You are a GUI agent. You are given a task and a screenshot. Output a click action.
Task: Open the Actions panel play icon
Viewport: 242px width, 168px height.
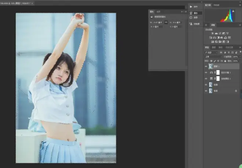191,7
